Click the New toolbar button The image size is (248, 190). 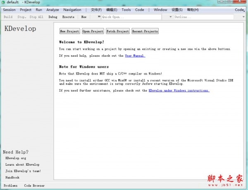84,17
